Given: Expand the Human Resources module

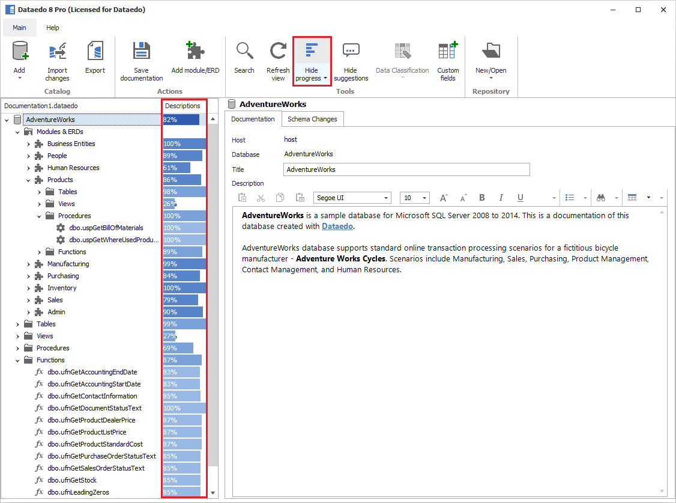Looking at the screenshot, I should (28, 168).
